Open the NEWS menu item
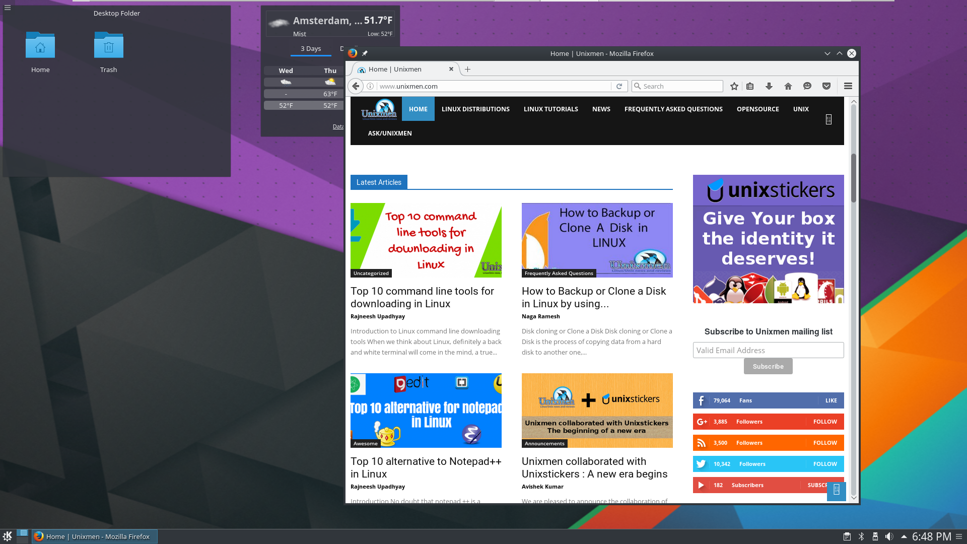The image size is (967, 544). point(601,109)
